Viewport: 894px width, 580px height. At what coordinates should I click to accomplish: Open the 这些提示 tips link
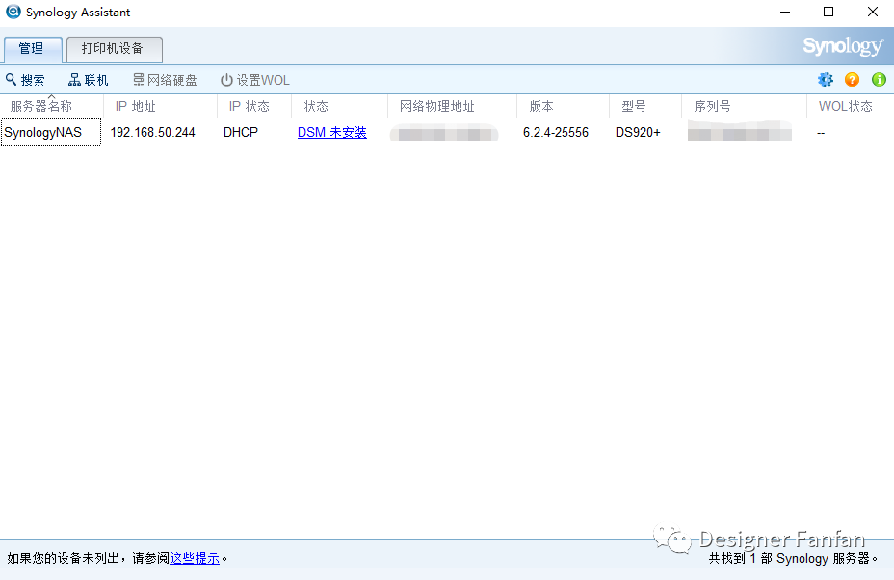point(195,558)
